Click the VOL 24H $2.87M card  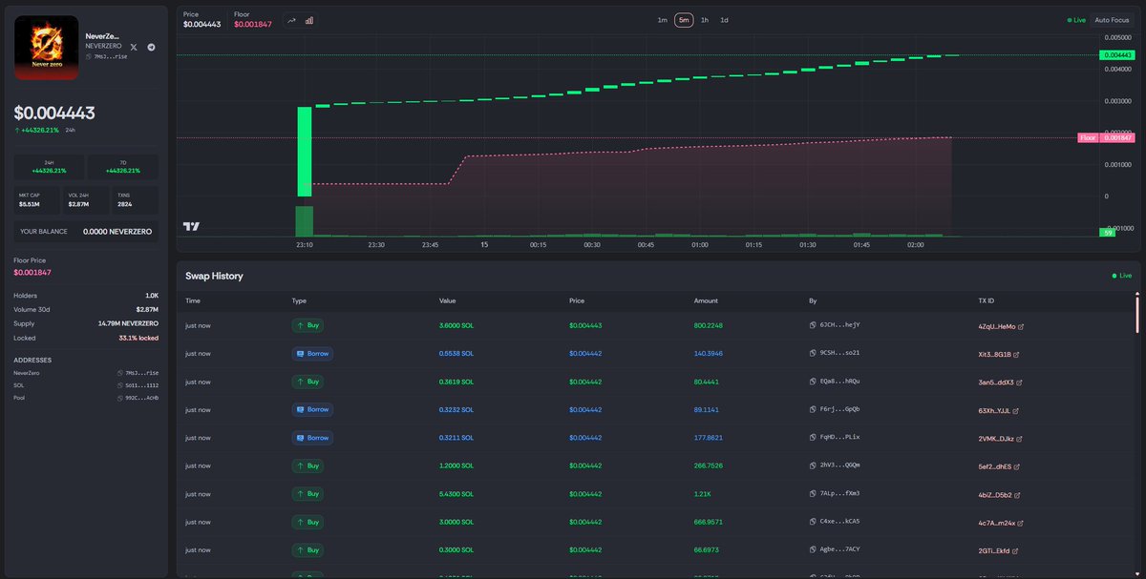(87, 199)
